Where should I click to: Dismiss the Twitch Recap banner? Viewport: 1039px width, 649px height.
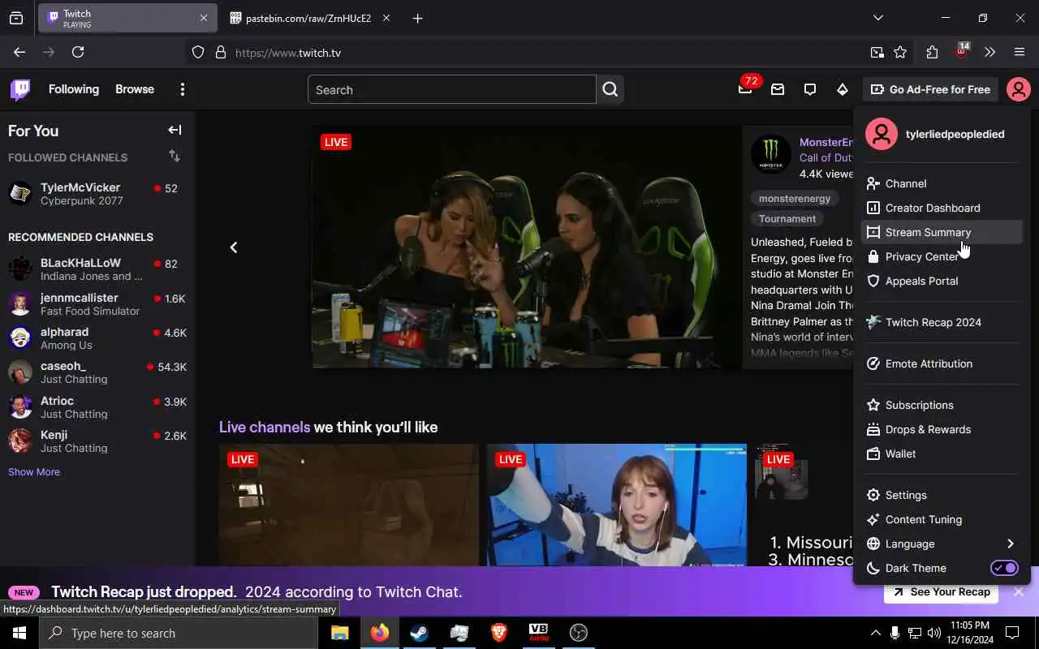pyautogui.click(x=1019, y=591)
